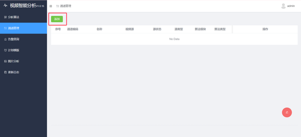Screen dimensions: 301x137
Task: Click the 源状态 column header
Action: click(157, 29)
